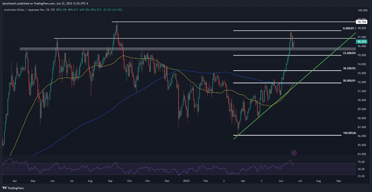This screenshot has width=372, height=192.
Task: Click the purple lightning bolt event icon
Action: (x=294, y=153)
